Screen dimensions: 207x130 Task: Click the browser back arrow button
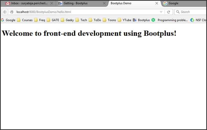tap(5, 12)
